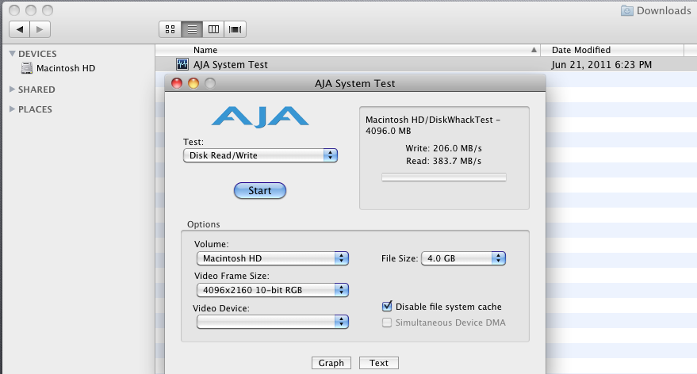
Task: Click the AJA System Test window title
Action: (x=354, y=83)
